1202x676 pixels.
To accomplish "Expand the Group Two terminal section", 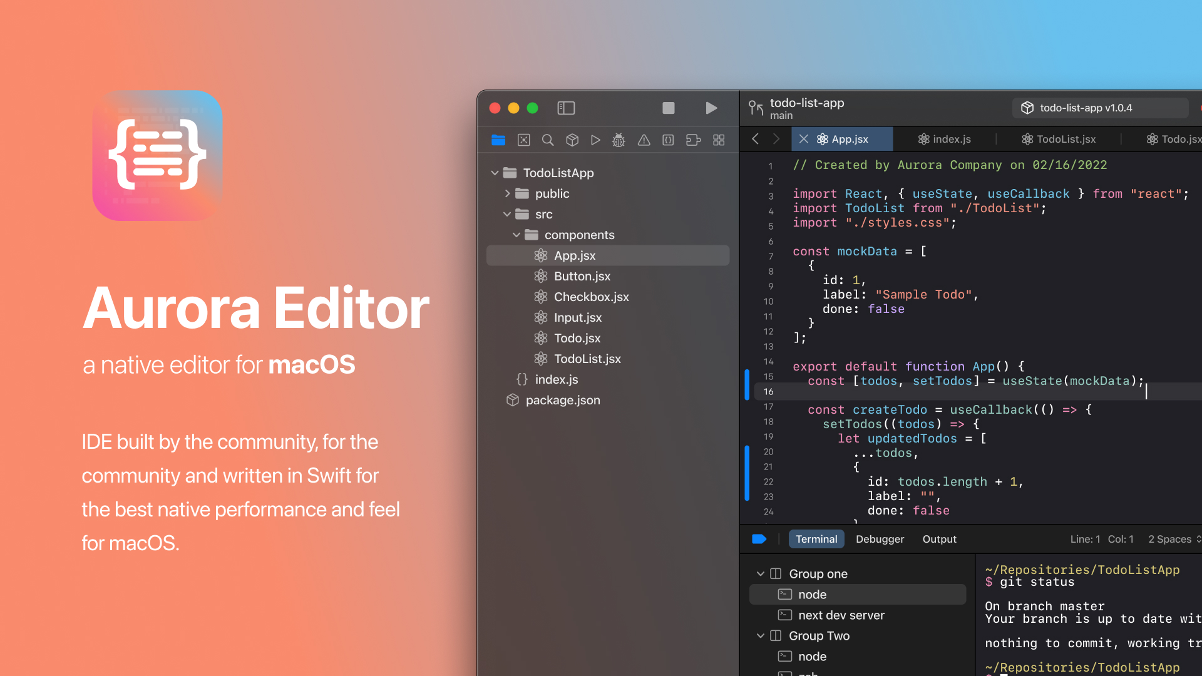I will (x=761, y=635).
